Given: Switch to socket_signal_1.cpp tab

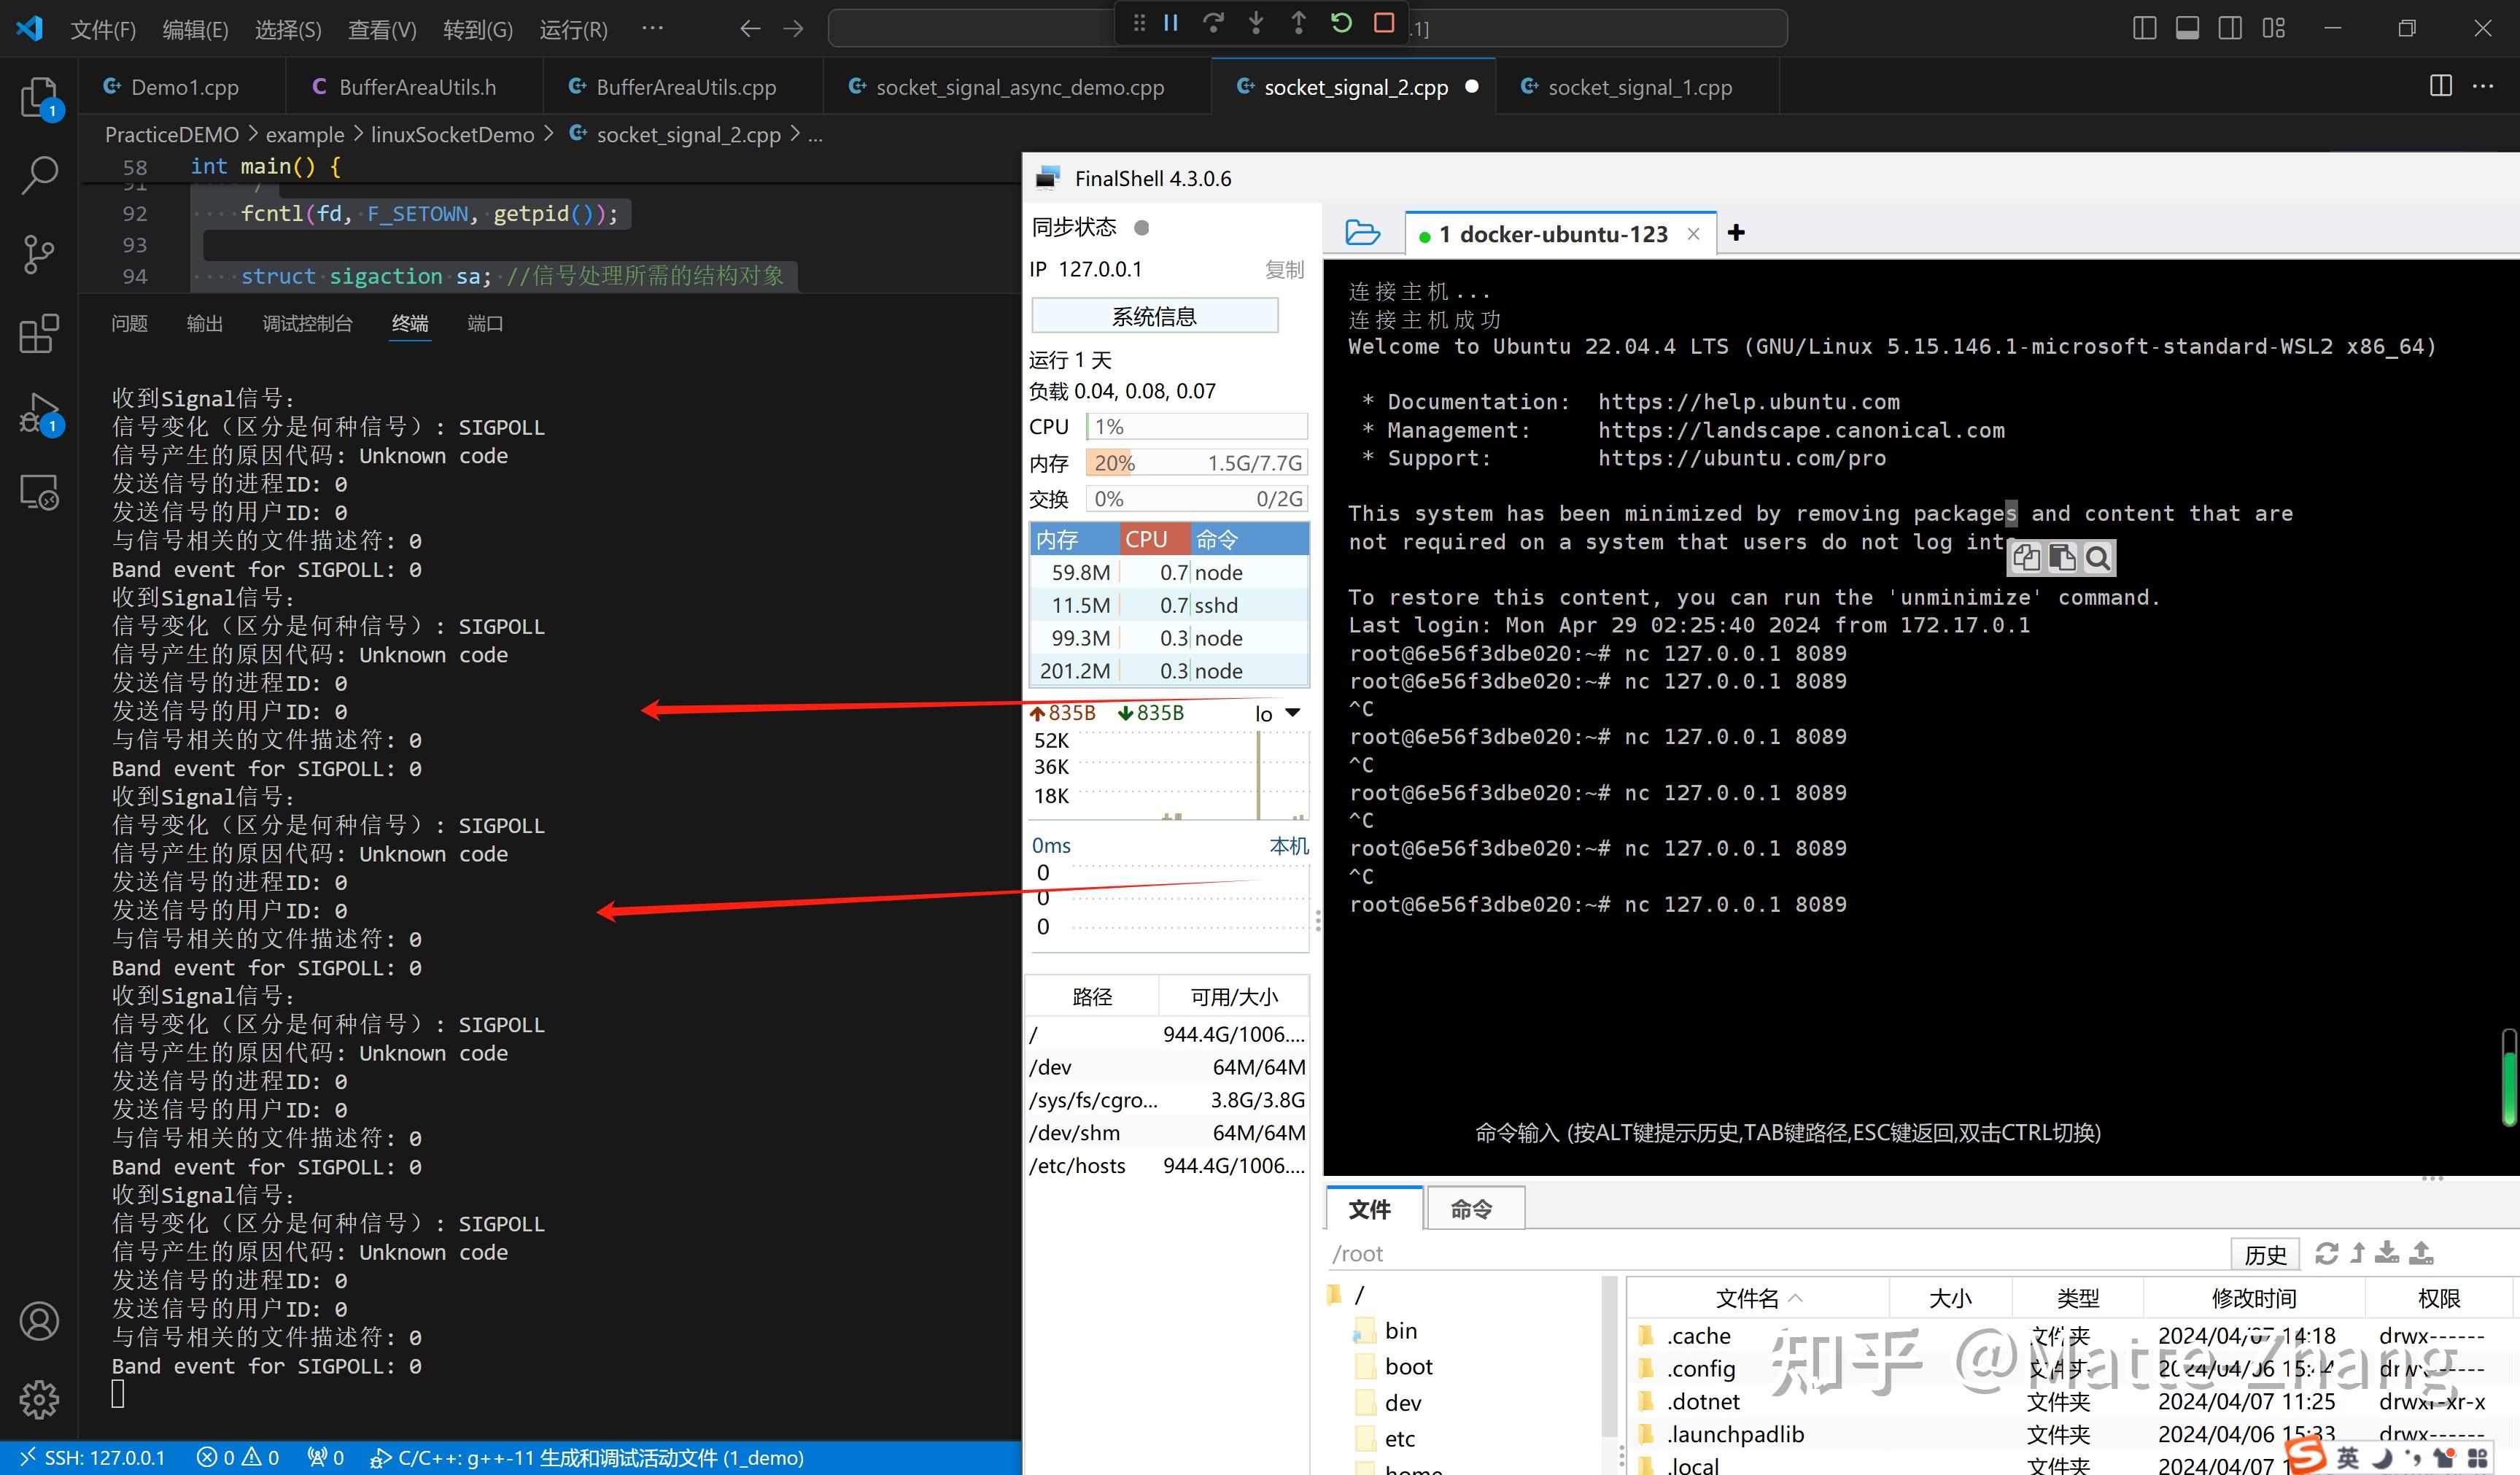Looking at the screenshot, I should pyautogui.click(x=1638, y=87).
